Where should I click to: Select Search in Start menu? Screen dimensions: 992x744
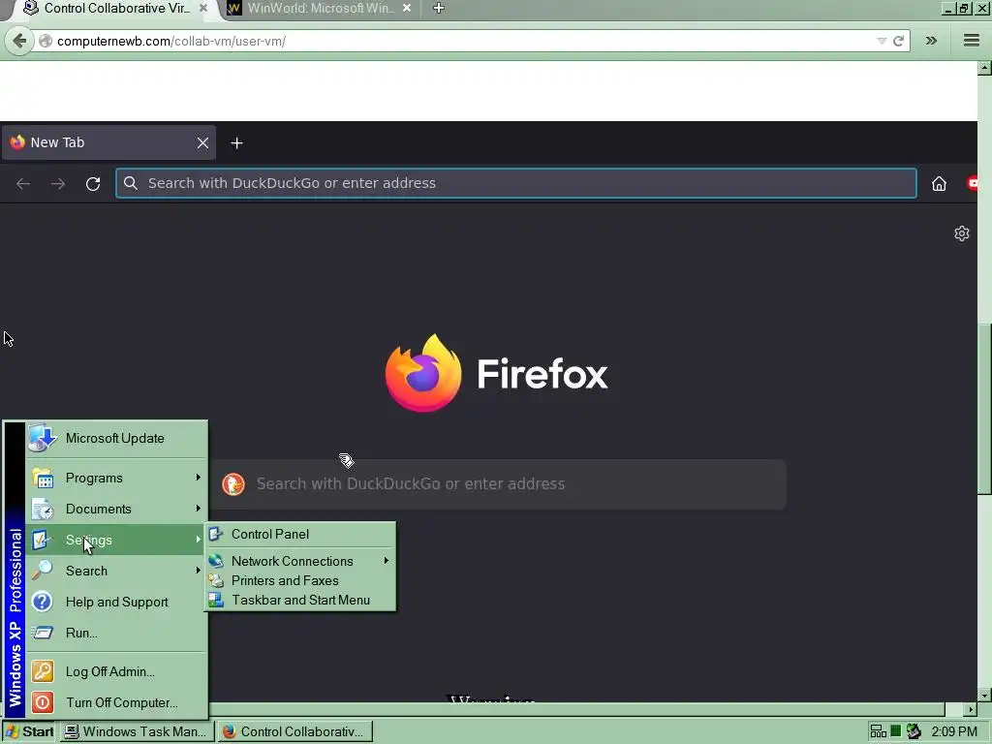(x=116, y=571)
